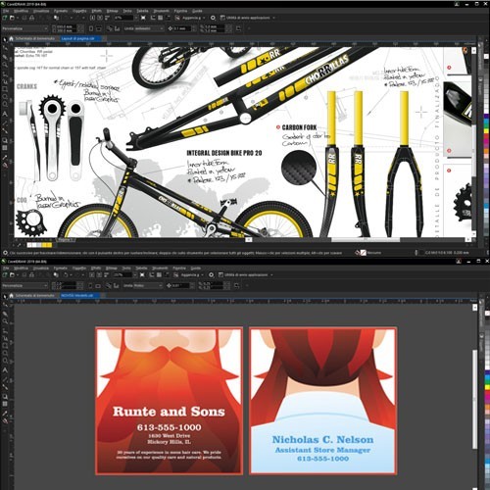Switch to Schermata di benvenuto tab in upper window
The height and width of the screenshot is (490, 490).
[x=35, y=38]
